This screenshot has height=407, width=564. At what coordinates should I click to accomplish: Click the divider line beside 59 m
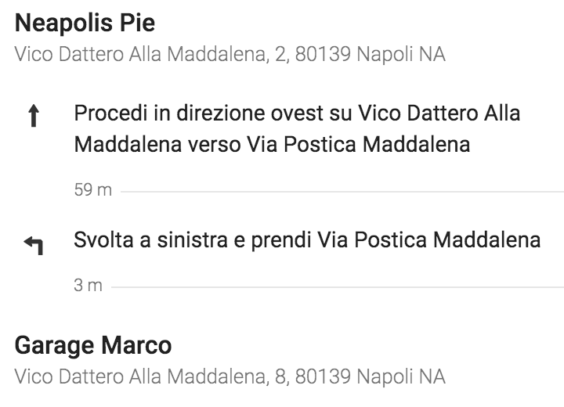coord(342,192)
